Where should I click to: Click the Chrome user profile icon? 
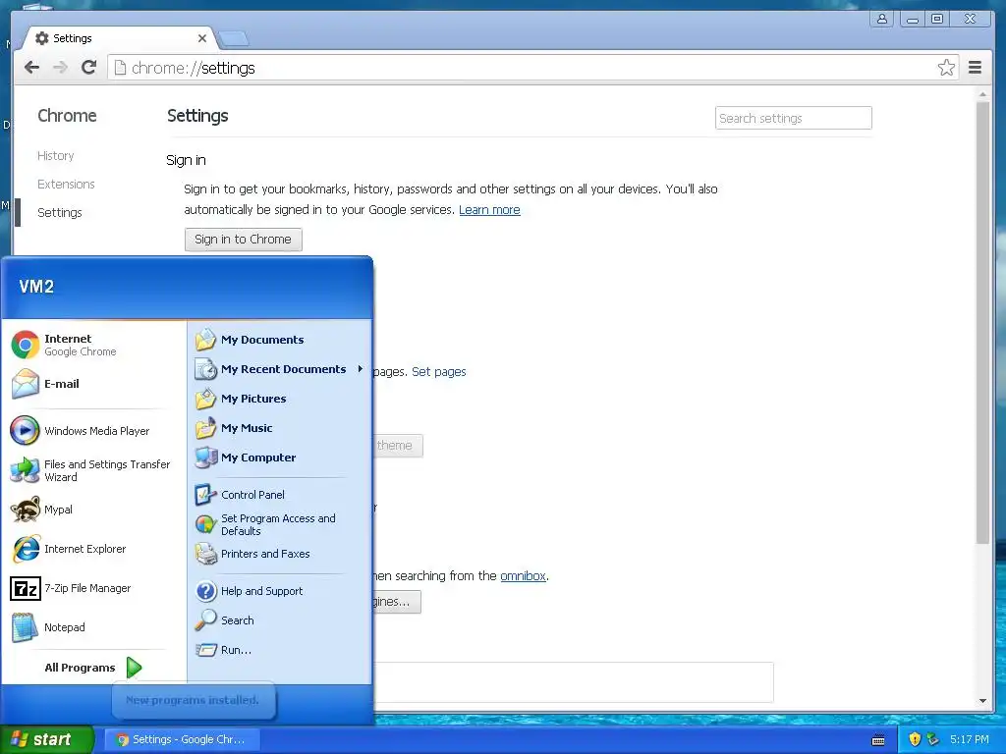[x=882, y=19]
